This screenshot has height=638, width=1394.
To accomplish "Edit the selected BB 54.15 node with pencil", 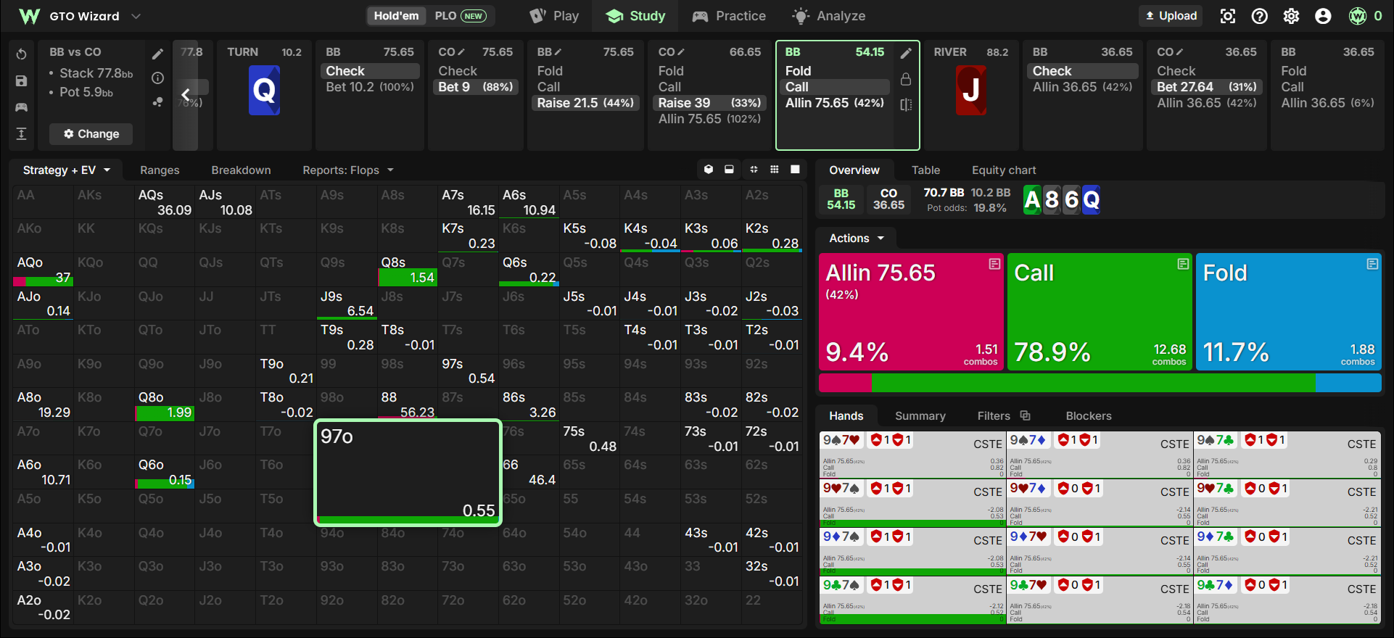I will (x=906, y=53).
